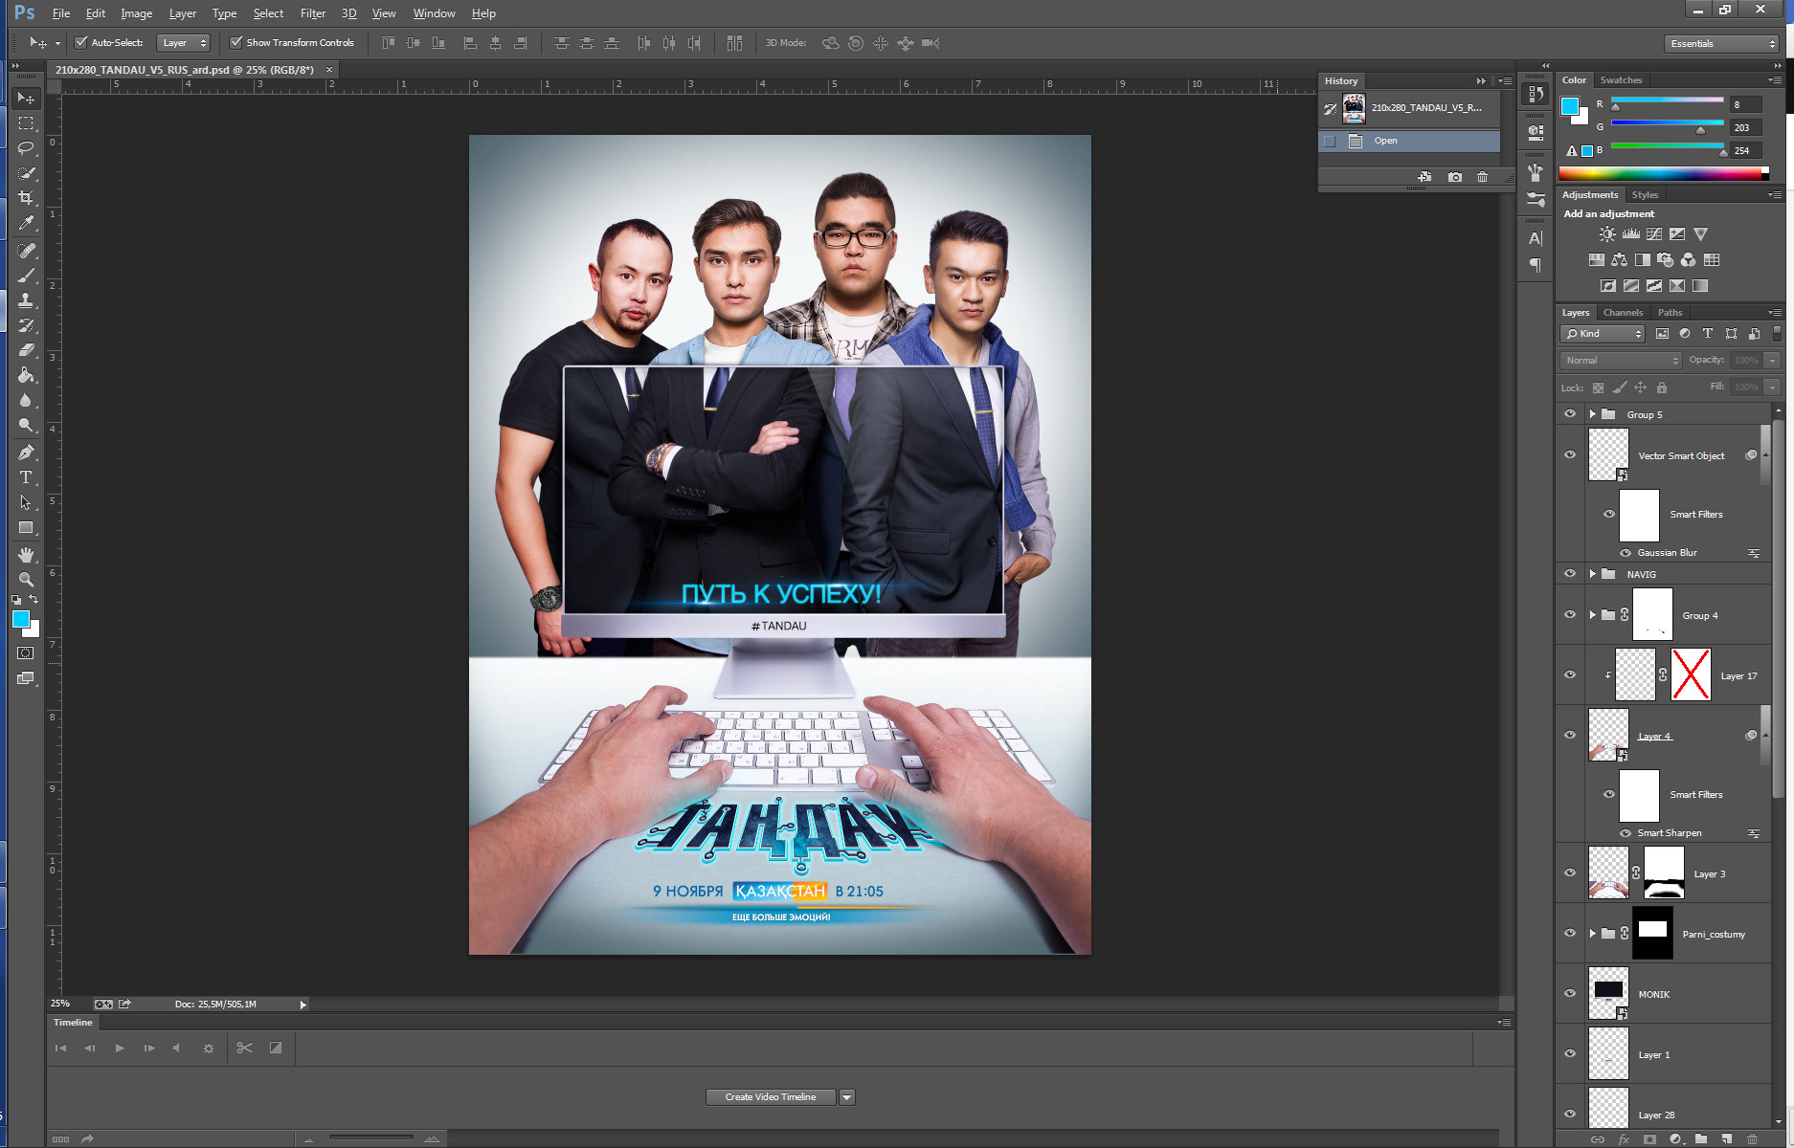This screenshot has width=1794, height=1148.
Task: Add a Brightness/Contrast adjustment
Action: (x=1607, y=234)
